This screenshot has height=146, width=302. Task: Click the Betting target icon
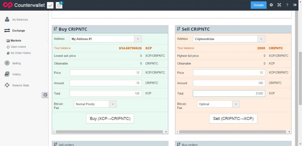click(7, 63)
